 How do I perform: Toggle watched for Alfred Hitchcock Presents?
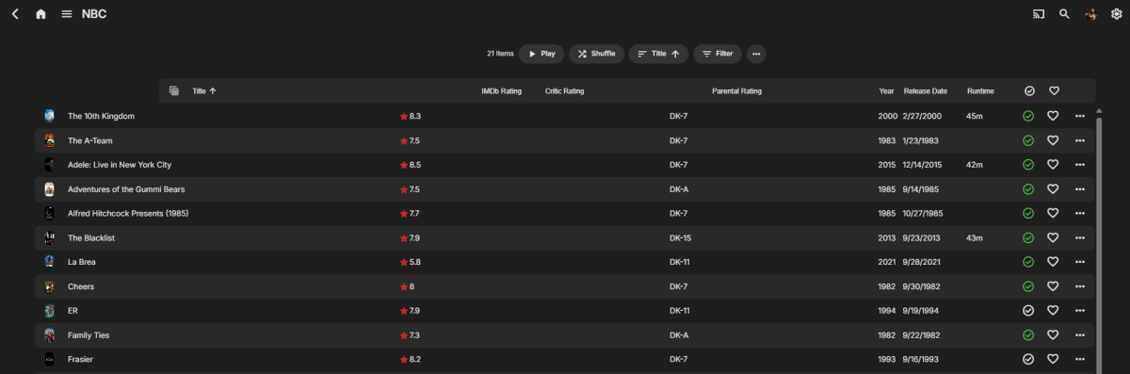(x=1028, y=213)
